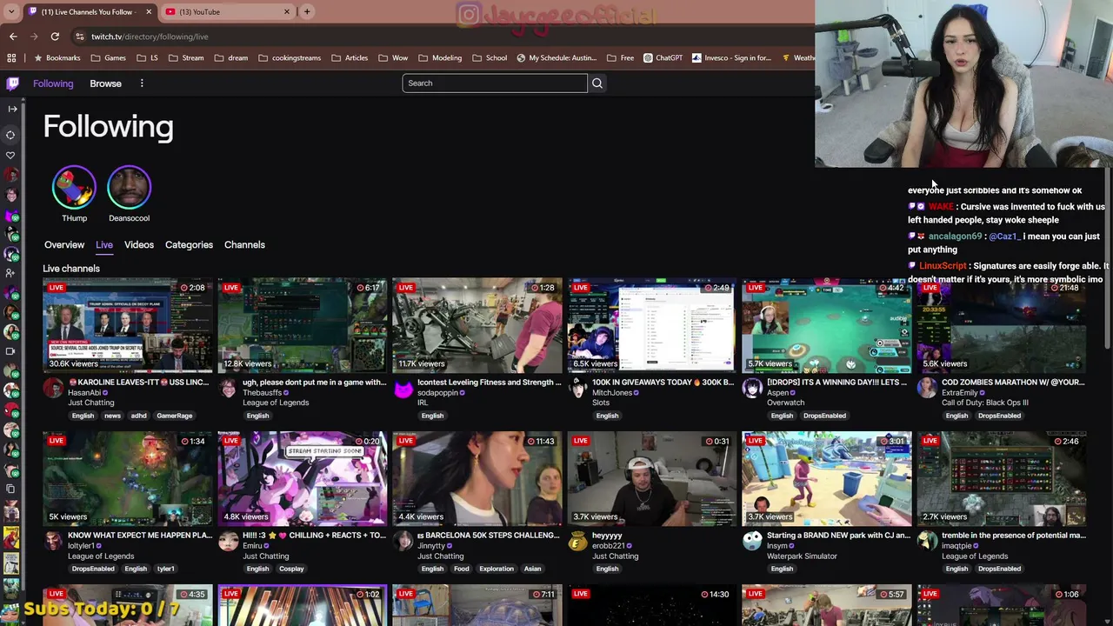Open the dream bookmark folder
This screenshot has height=626, width=1113.
(x=230, y=58)
